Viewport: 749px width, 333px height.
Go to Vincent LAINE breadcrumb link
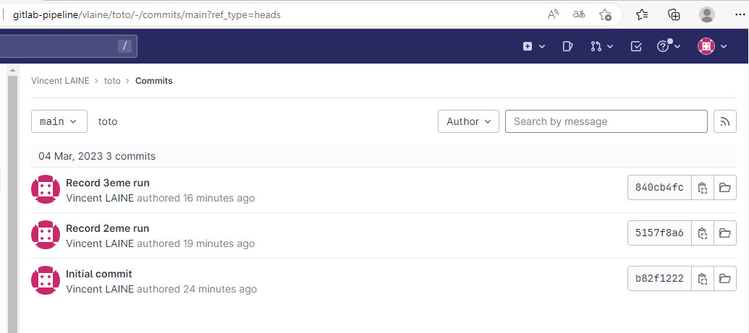pyautogui.click(x=60, y=81)
